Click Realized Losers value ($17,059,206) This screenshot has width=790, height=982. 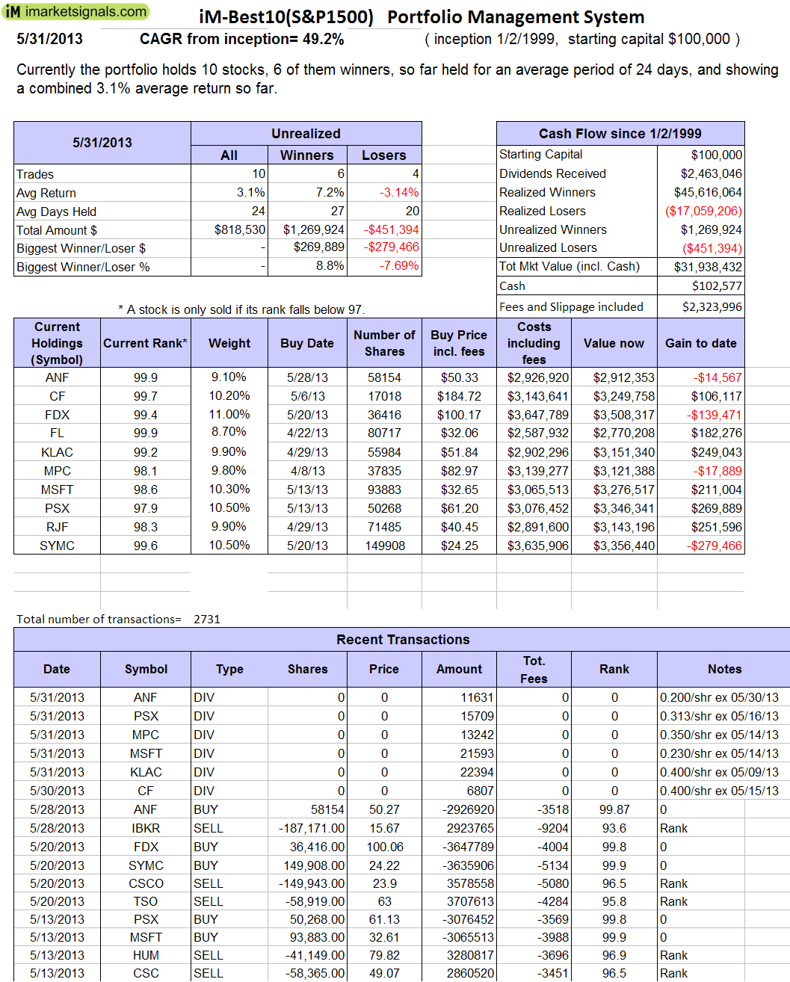pyautogui.click(x=703, y=211)
